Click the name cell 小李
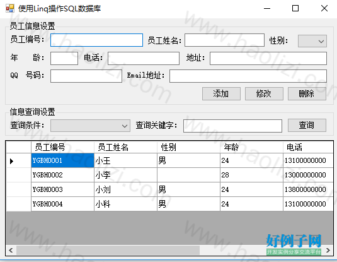 [x=125, y=175]
